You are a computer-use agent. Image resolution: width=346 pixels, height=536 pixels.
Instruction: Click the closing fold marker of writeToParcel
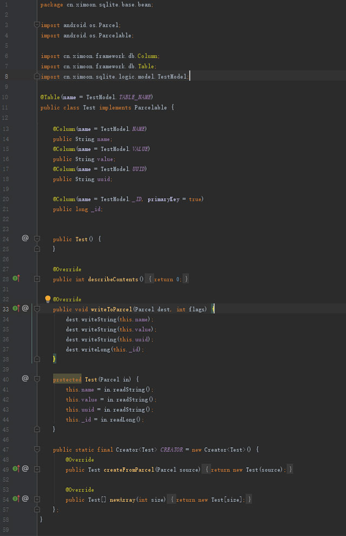pos(37,359)
